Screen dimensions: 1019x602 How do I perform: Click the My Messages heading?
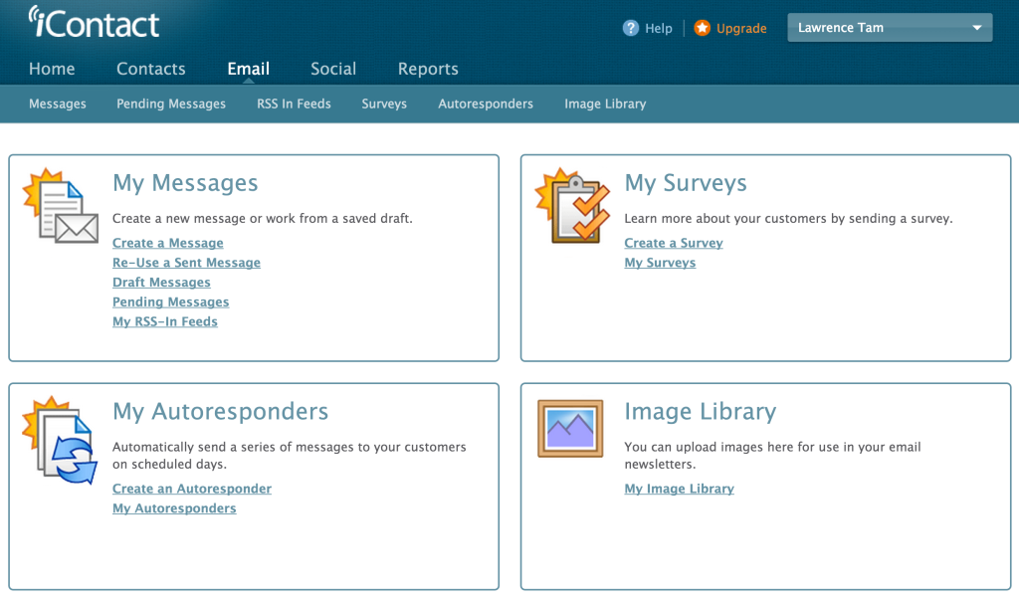pos(185,183)
